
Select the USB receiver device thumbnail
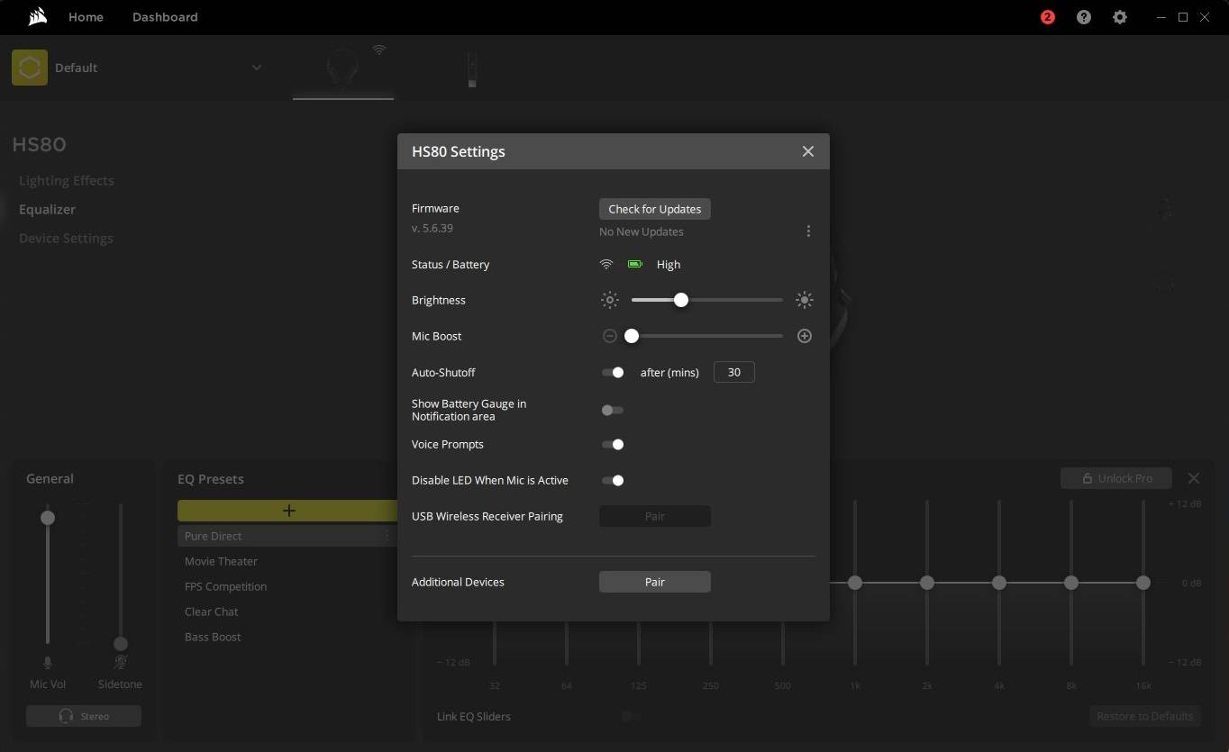pyautogui.click(x=472, y=69)
